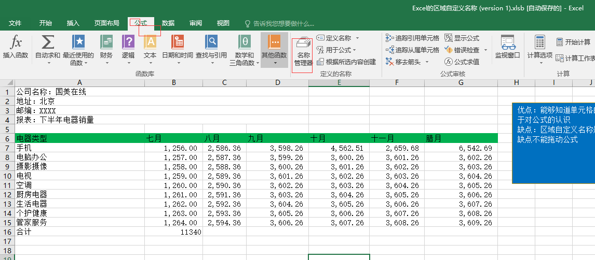Expand the Logical (逻辑) dropdown arrow
This screenshot has width=595, height=260.
[129, 63]
